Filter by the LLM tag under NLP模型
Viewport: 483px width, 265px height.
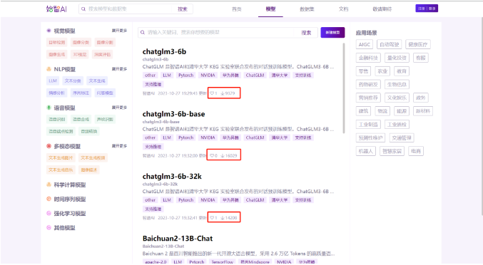[x=53, y=80]
